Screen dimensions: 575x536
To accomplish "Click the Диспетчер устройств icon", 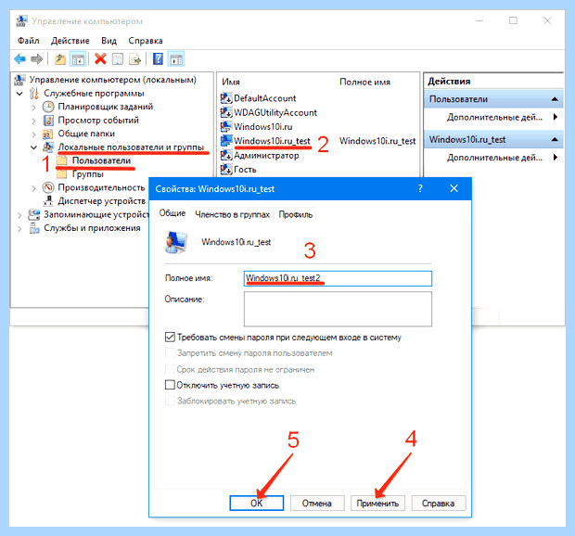I will tap(48, 201).
